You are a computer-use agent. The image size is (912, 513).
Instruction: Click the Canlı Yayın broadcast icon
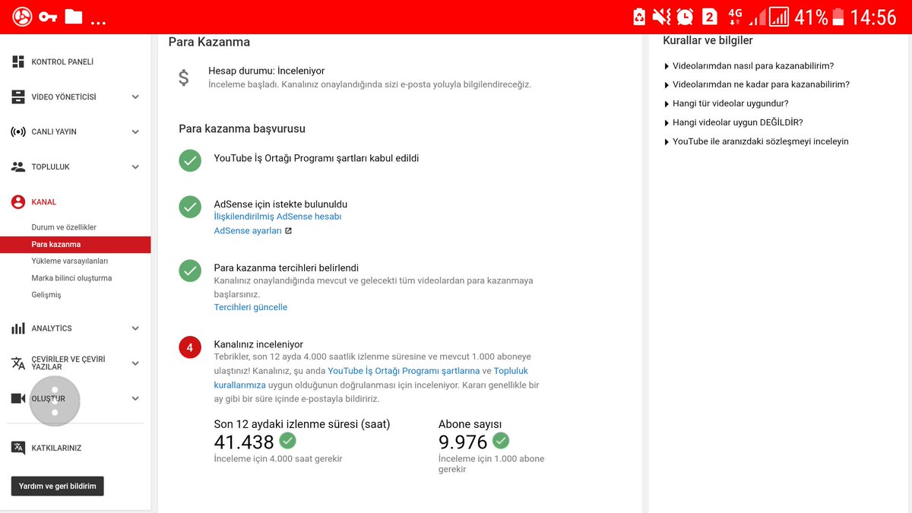pyautogui.click(x=18, y=131)
